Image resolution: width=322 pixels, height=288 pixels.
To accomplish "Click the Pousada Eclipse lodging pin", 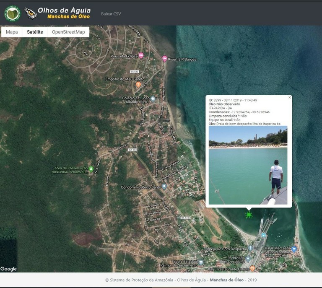I will (x=141, y=55).
